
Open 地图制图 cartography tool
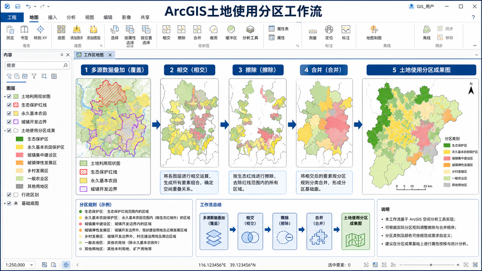tap(374, 32)
